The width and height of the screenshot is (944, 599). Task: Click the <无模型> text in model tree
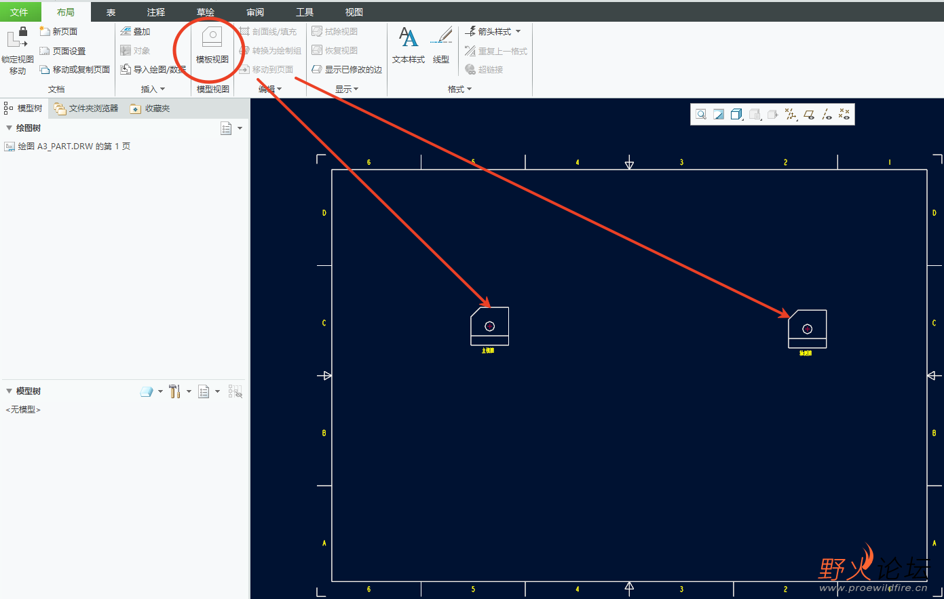coord(23,410)
